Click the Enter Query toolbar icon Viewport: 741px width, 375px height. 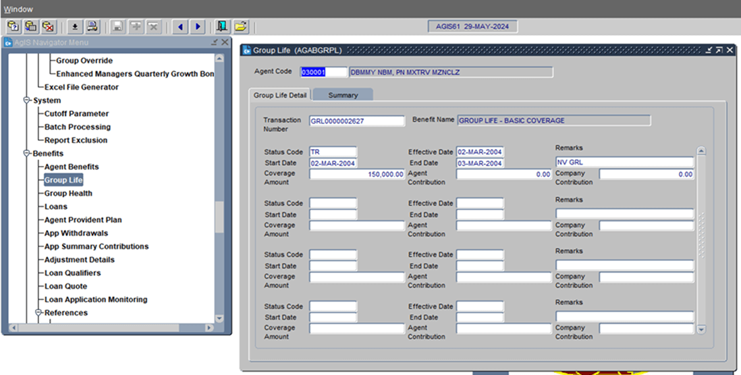click(x=13, y=27)
